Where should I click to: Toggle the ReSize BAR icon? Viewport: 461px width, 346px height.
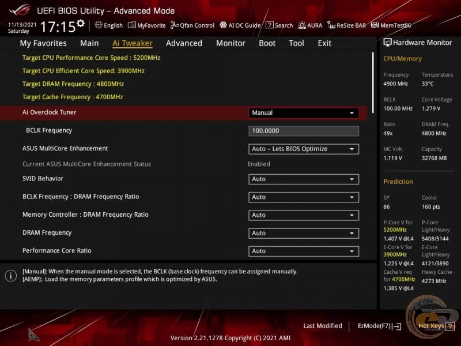coord(331,25)
